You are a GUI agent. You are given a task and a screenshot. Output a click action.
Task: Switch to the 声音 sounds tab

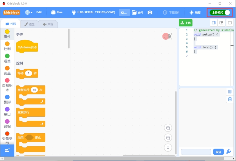coord(48,24)
